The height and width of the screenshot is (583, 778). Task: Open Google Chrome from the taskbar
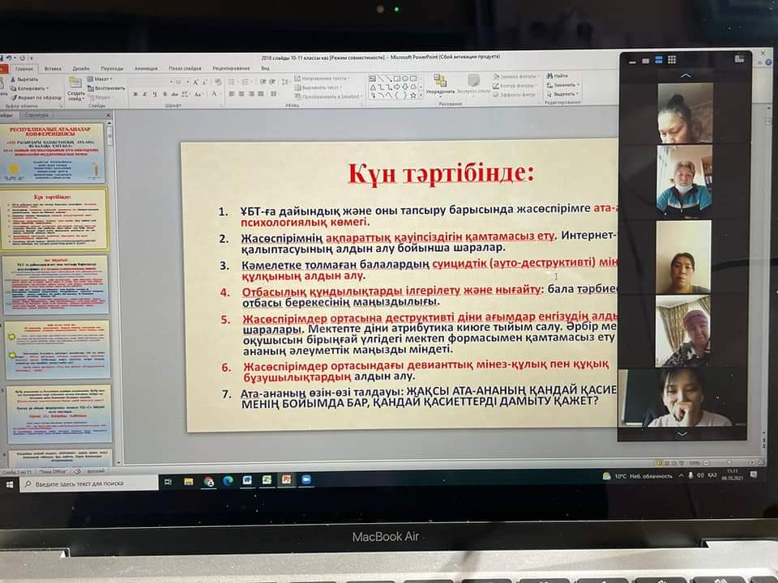coord(208,480)
